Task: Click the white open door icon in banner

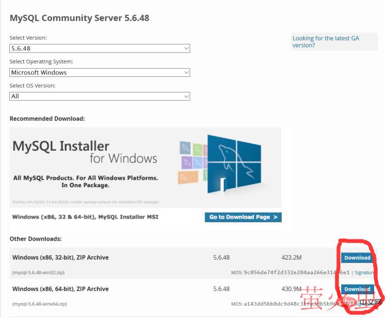Action: pyautogui.click(x=223, y=184)
